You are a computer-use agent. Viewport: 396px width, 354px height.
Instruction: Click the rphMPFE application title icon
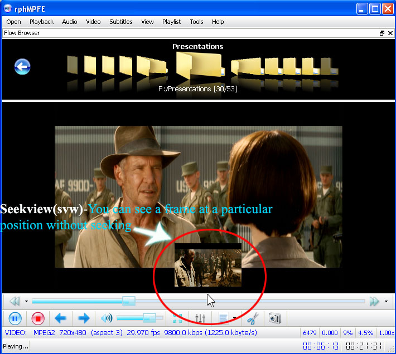(x=8, y=9)
